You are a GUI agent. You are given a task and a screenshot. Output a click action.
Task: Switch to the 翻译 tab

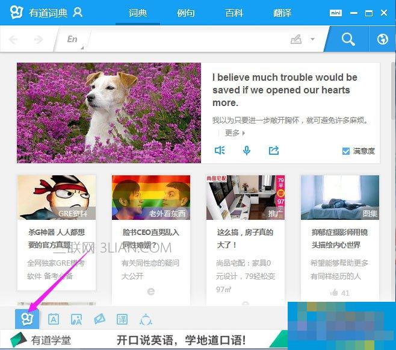click(282, 13)
